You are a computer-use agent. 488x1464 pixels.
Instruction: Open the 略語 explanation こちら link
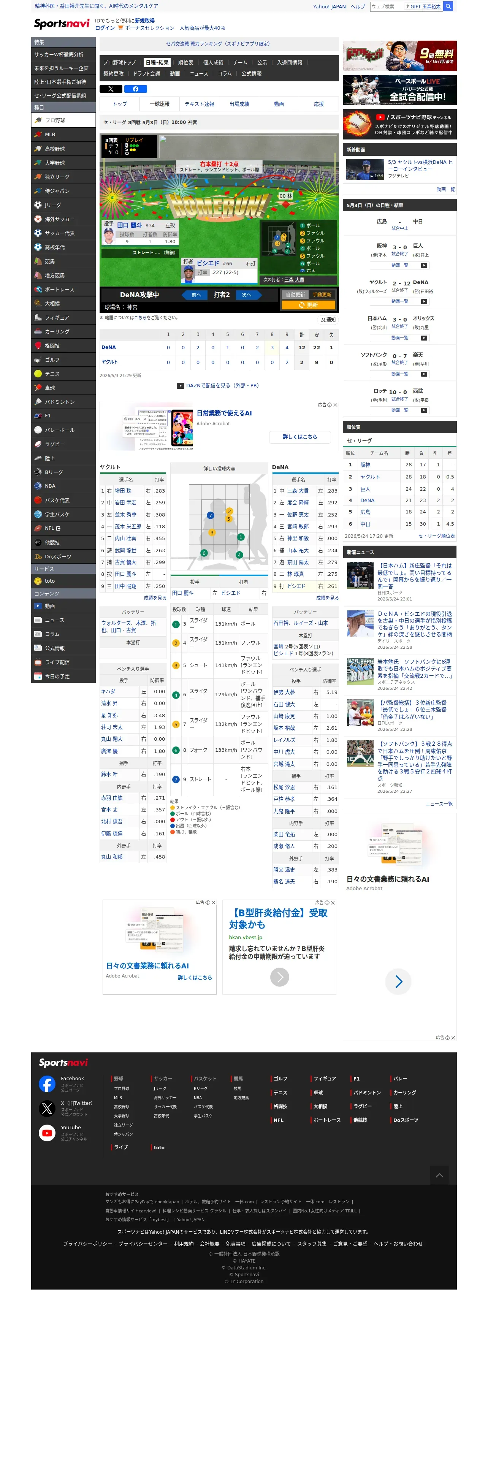tap(140, 318)
